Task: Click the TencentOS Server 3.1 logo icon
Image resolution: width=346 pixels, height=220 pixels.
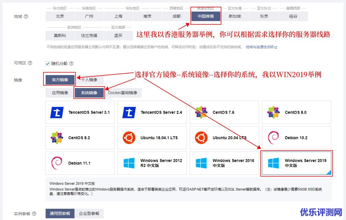Action: click(57, 112)
